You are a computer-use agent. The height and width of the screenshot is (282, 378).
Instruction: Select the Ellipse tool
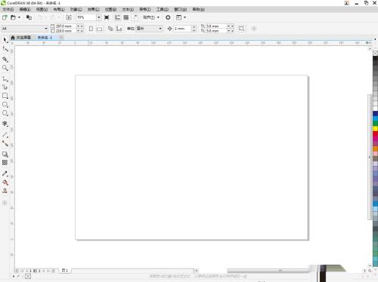(5, 105)
